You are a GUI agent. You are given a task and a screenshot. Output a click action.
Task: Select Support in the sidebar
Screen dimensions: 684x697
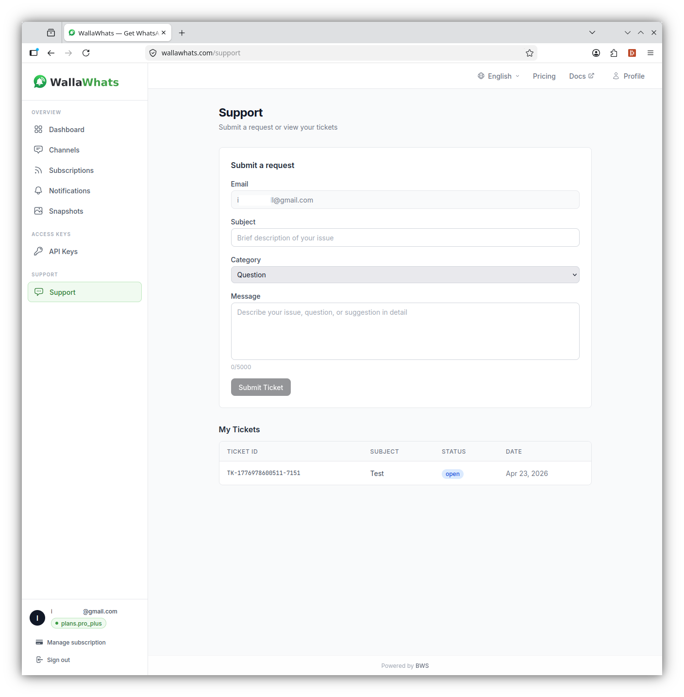[84, 292]
